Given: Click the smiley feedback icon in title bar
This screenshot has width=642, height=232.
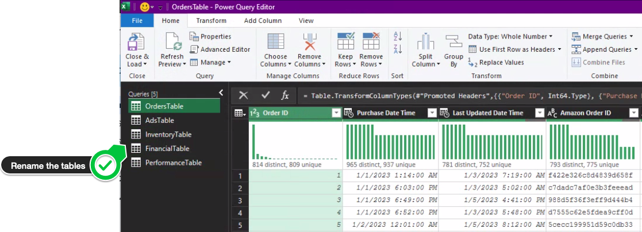Looking at the screenshot, I should click(144, 7).
